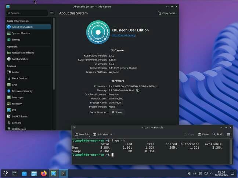Click the Info Centre title bar app icon
The width and height of the screenshot is (238, 178).
(8, 7)
